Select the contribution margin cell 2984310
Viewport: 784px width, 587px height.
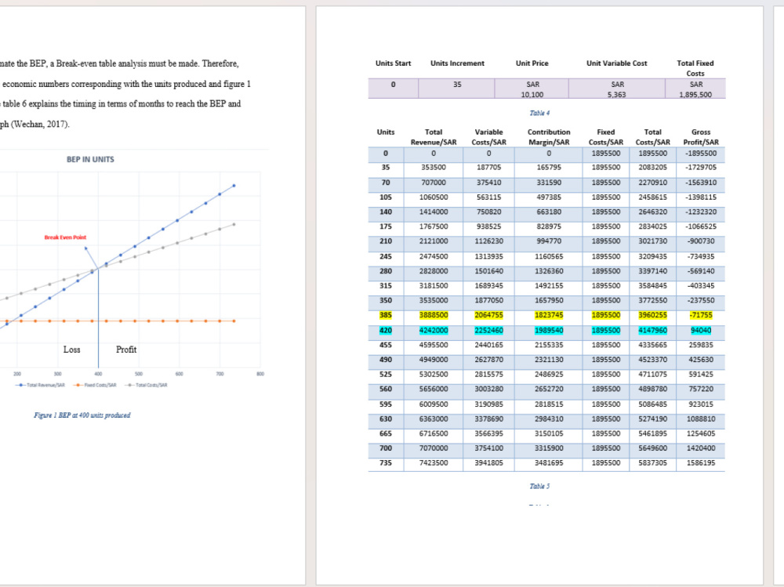pos(549,419)
